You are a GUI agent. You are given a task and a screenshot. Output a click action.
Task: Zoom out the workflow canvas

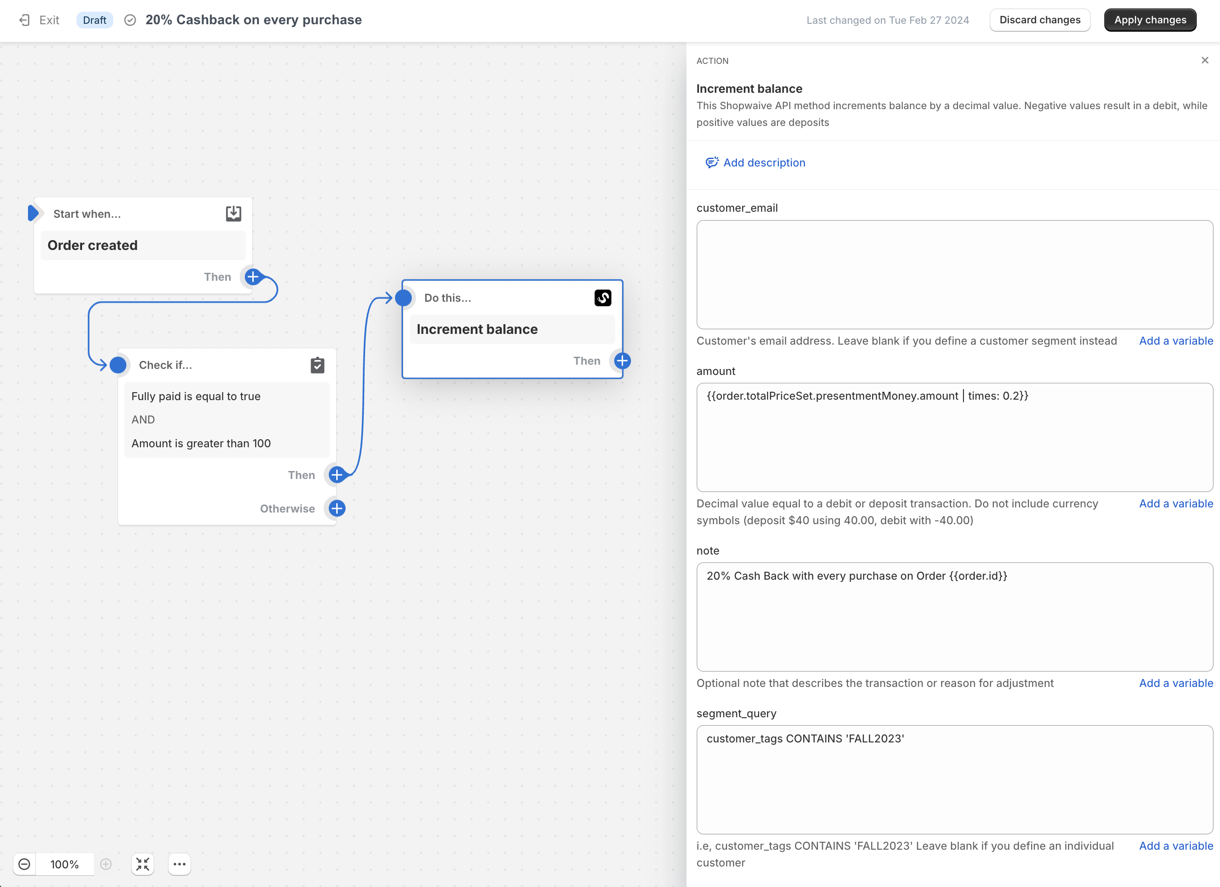click(24, 864)
